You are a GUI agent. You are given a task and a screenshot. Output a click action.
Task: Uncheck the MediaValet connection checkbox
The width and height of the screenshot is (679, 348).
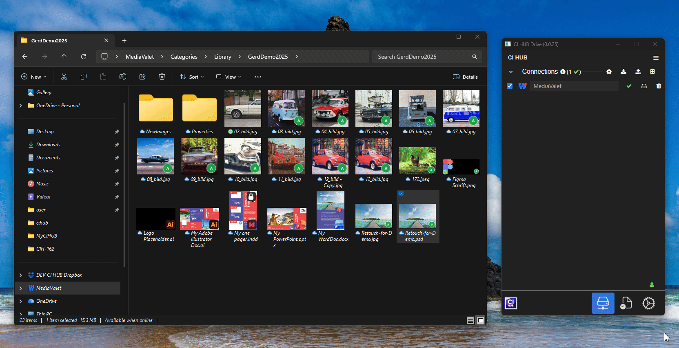click(x=510, y=86)
